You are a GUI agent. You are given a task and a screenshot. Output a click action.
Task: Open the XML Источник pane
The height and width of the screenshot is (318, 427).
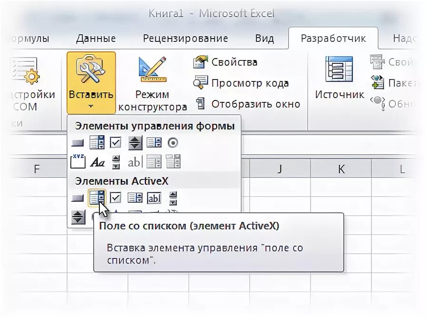tap(340, 79)
